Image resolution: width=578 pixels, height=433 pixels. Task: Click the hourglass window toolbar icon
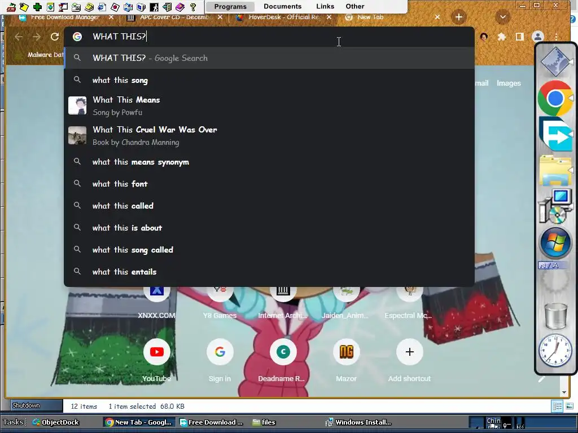point(63,7)
